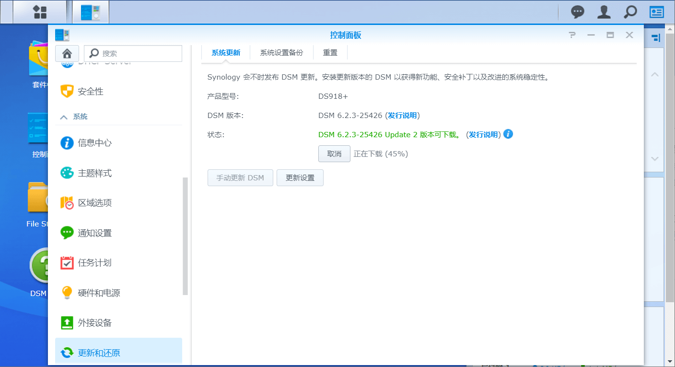Open the 重置 (Reset) tab
Viewport: 675px width, 367px height.
pyautogui.click(x=330, y=52)
